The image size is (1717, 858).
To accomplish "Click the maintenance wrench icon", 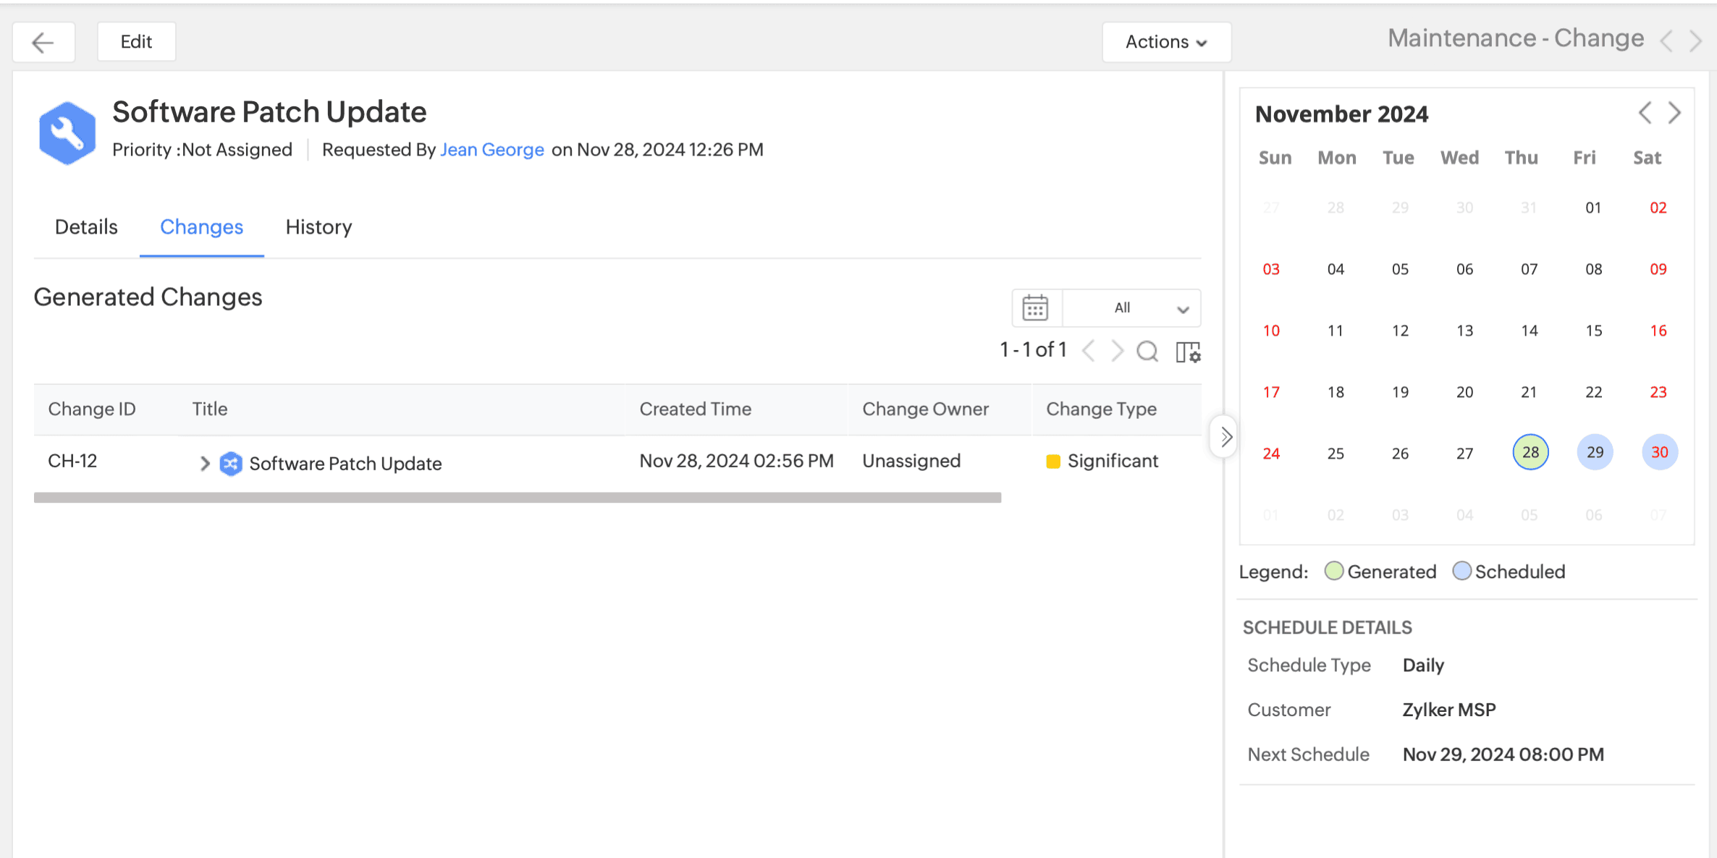I will (x=67, y=133).
